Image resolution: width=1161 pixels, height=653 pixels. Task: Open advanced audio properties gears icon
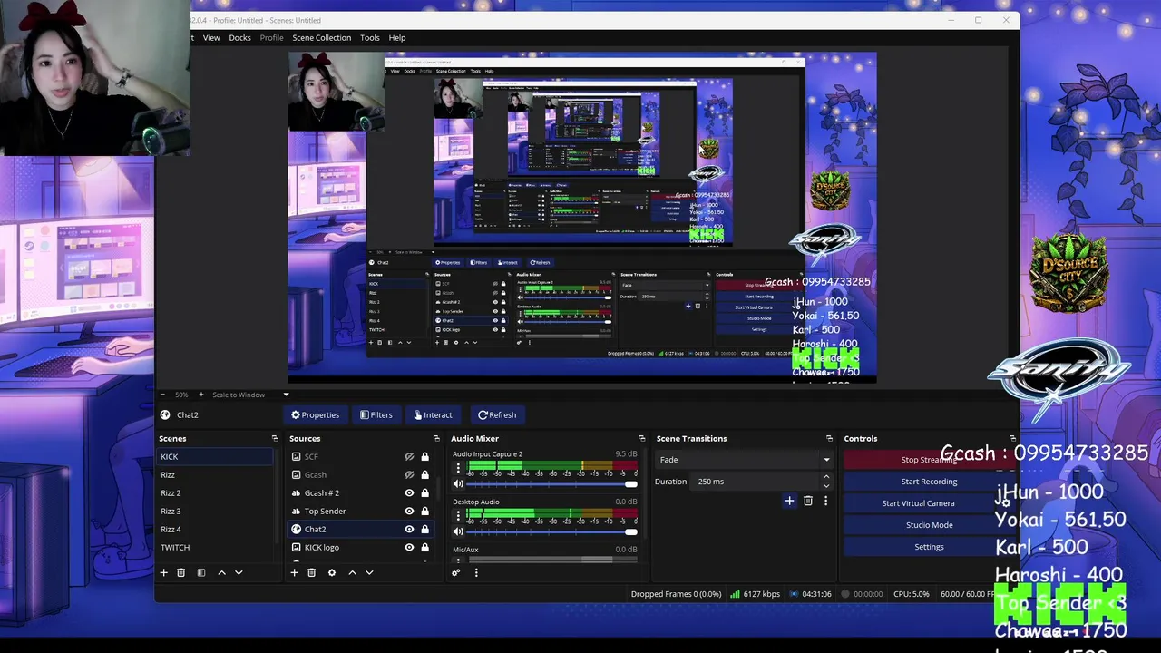tap(456, 572)
